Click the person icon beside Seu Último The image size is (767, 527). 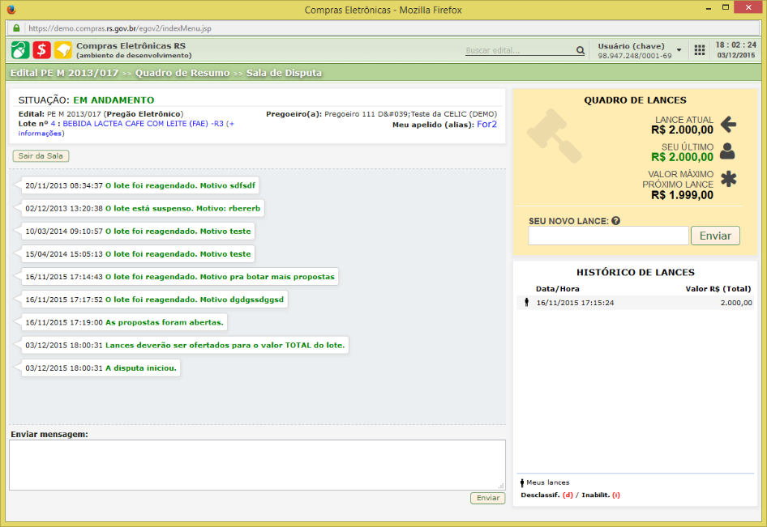(728, 151)
